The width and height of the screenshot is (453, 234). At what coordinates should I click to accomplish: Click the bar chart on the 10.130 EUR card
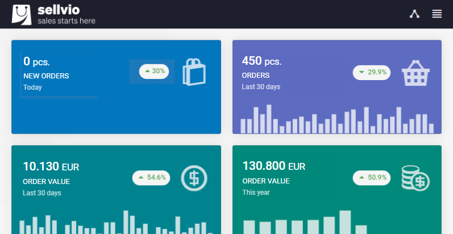pyautogui.click(x=116, y=222)
